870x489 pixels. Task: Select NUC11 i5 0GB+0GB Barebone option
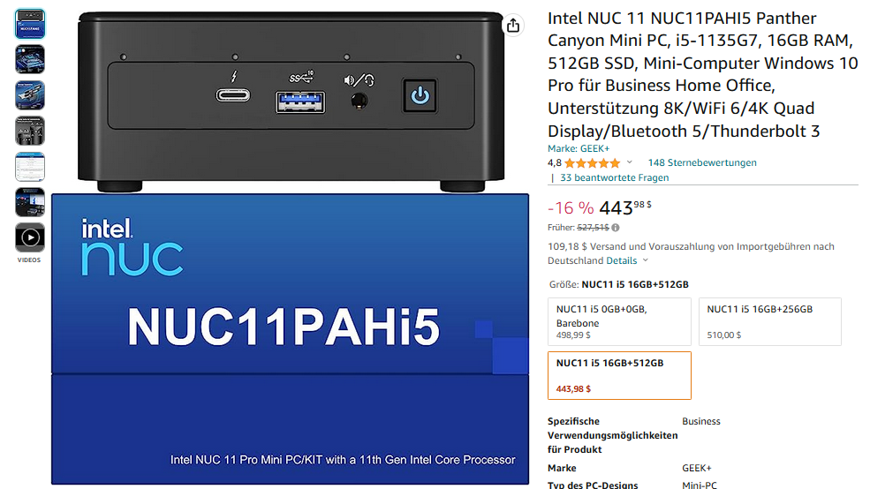tap(619, 321)
